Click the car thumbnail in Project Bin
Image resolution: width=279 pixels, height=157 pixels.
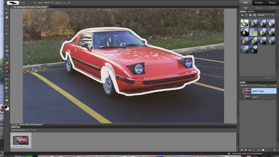[20, 140]
